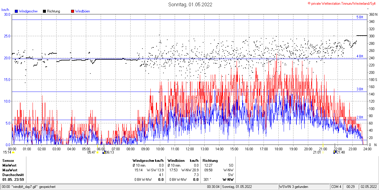
Task: Click the 2 Bft line label
Action: 360,117
